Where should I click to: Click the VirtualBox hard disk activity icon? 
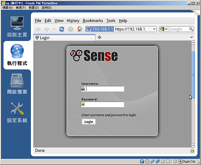(x=142, y=162)
